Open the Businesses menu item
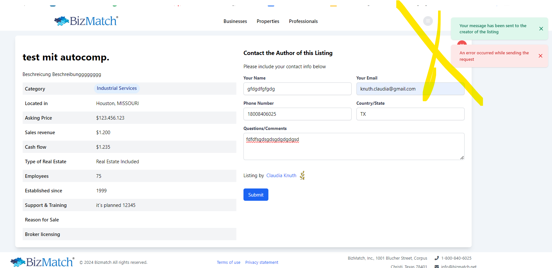This screenshot has height=268, width=552. click(x=235, y=21)
